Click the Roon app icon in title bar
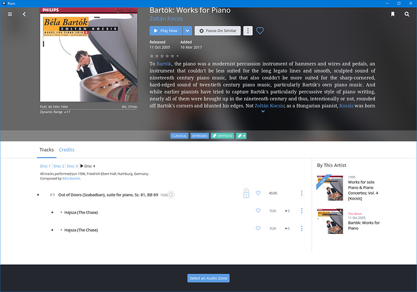The height and width of the screenshot is (292, 417). 4,4
